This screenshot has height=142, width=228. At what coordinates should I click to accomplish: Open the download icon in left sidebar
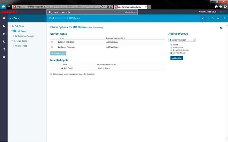tap(4, 41)
